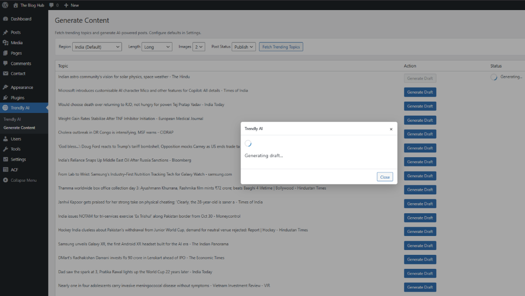The height and width of the screenshot is (296, 525).
Task: Go to the Generate Content submenu item
Action: 21,127
